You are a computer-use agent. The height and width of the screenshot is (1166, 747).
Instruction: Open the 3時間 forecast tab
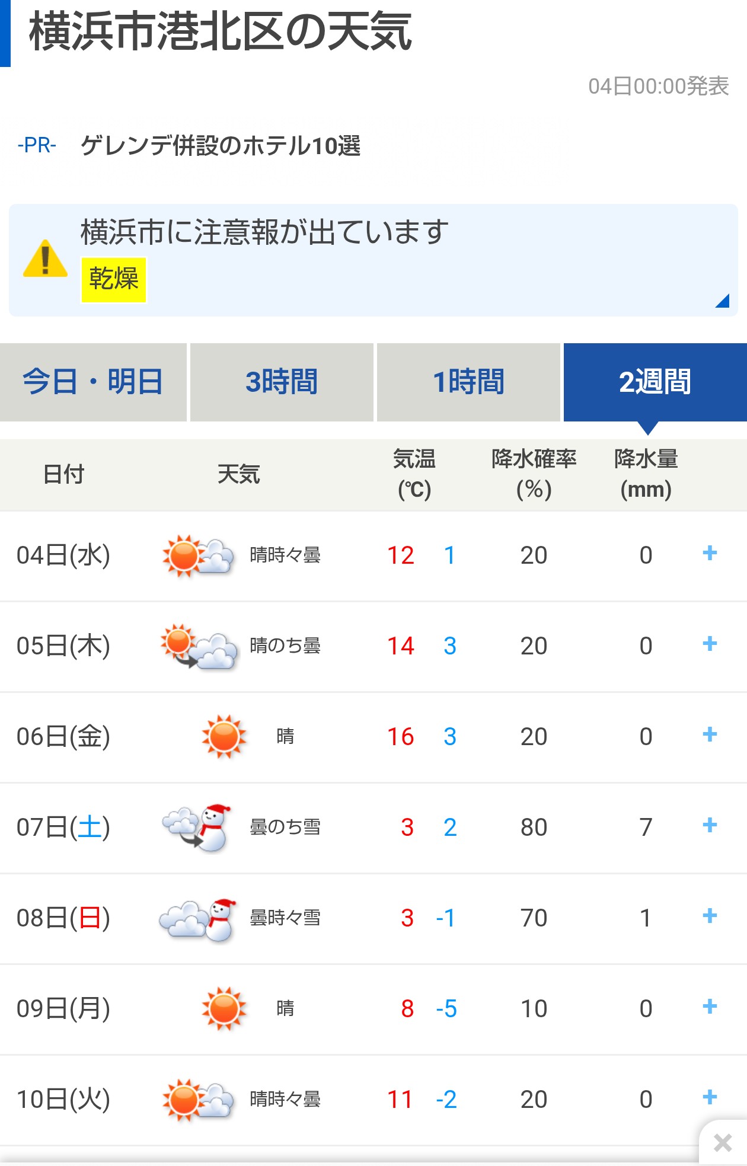coord(282,382)
